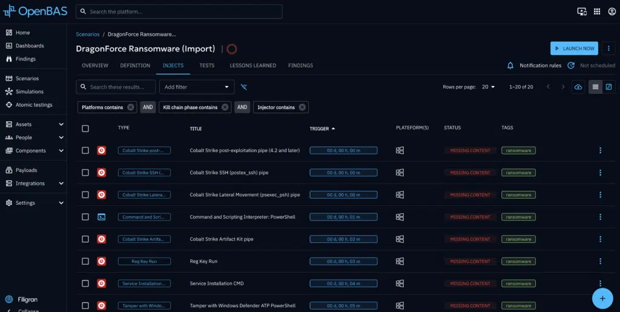Switch to list view icon

pos(595,87)
